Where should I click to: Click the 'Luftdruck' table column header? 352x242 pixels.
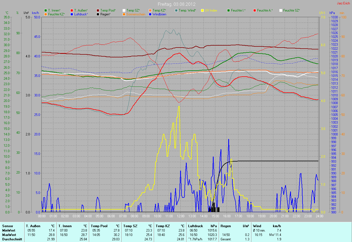[x=196, y=226]
